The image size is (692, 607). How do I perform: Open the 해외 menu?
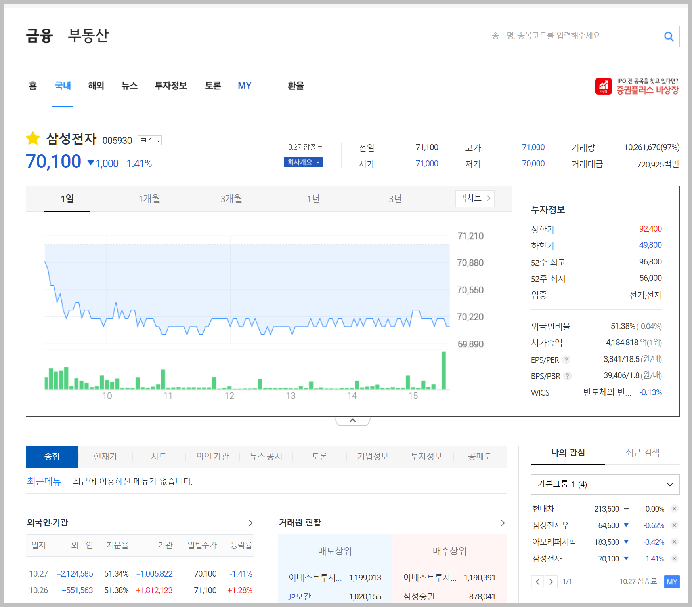point(96,86)
